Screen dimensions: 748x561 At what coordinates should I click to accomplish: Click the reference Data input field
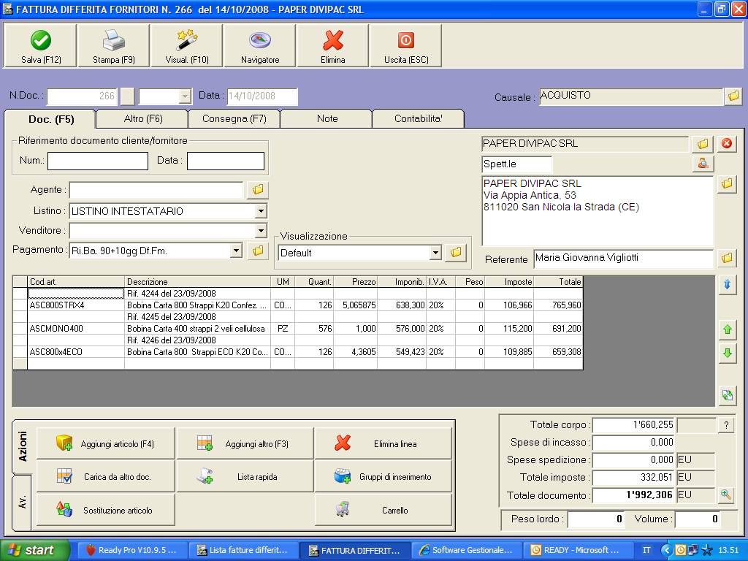tap(226, 161)
